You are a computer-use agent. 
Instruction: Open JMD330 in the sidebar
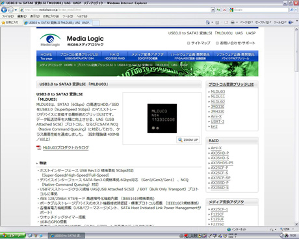tap(218, 107)
